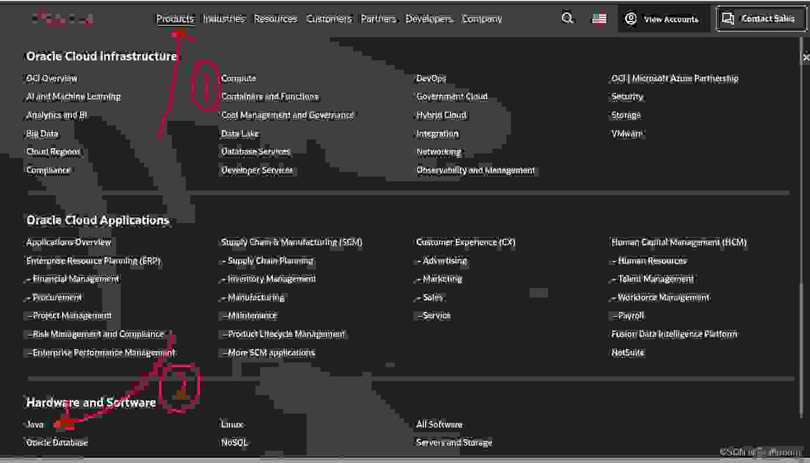Open Inventory Management link
The height and width of the screenshot is (463, 810).
[268, 279]
